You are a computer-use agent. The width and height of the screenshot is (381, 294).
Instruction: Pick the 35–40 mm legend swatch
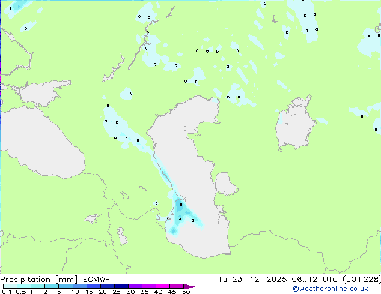149,286
